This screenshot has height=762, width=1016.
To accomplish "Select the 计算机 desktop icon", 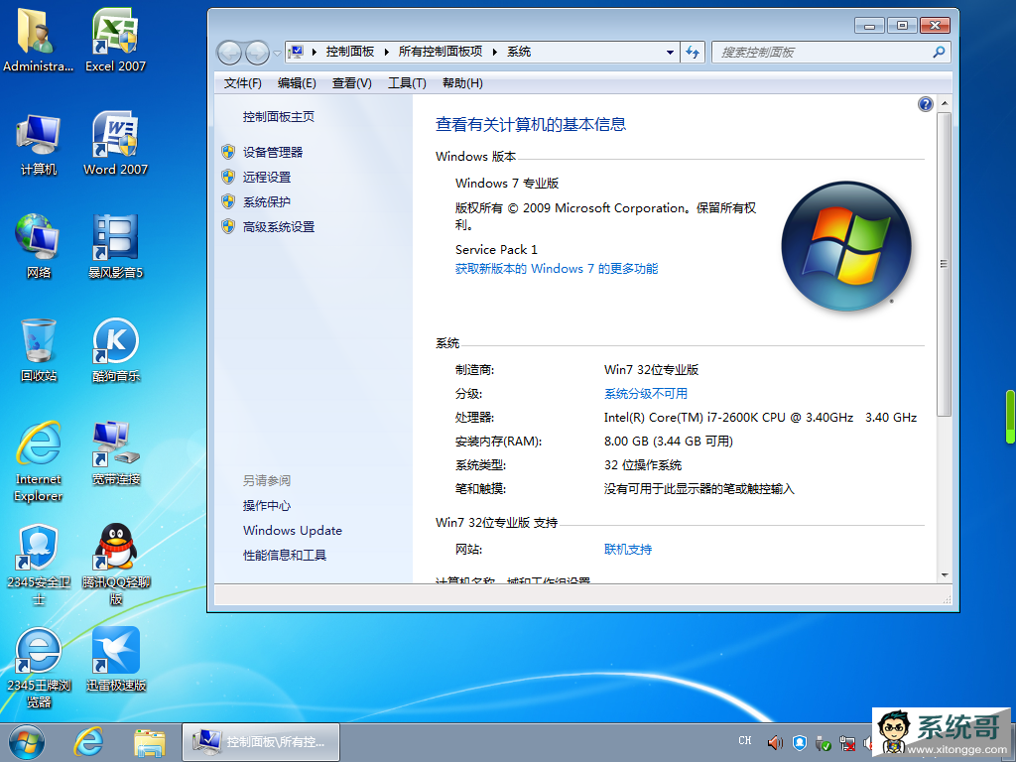I will point(39,144).
